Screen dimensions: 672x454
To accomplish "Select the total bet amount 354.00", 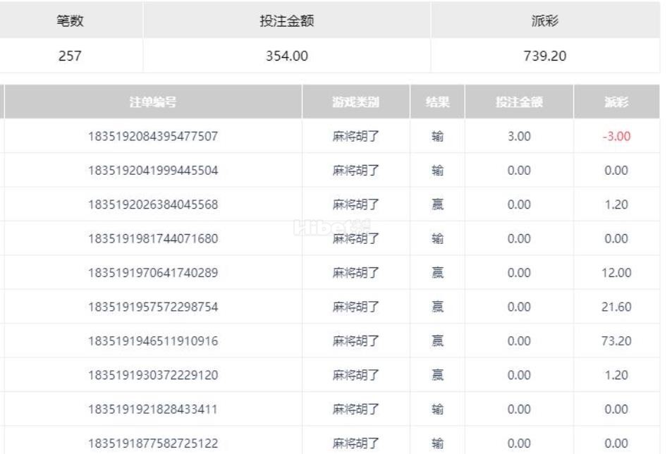I will point(286,56).
